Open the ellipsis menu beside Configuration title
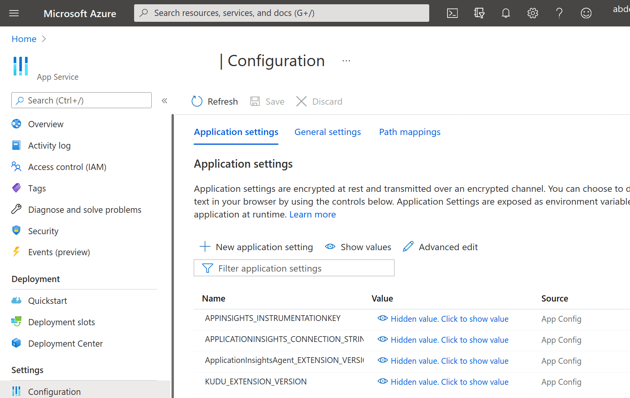630x398 pixels. 346,60
